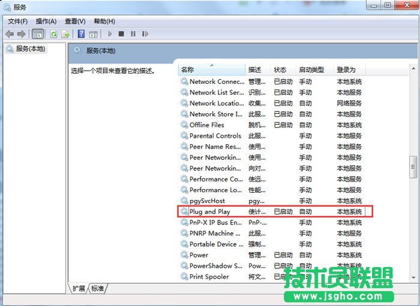Click the gear icon of Network Connec...
Viewport: 420px width, 306px height.
point(184,81)
